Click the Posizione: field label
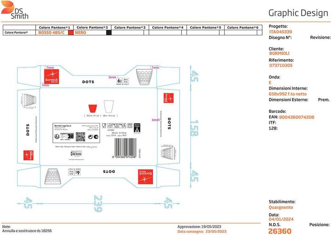Screen dimensions: 331x235 click(320, 225)
